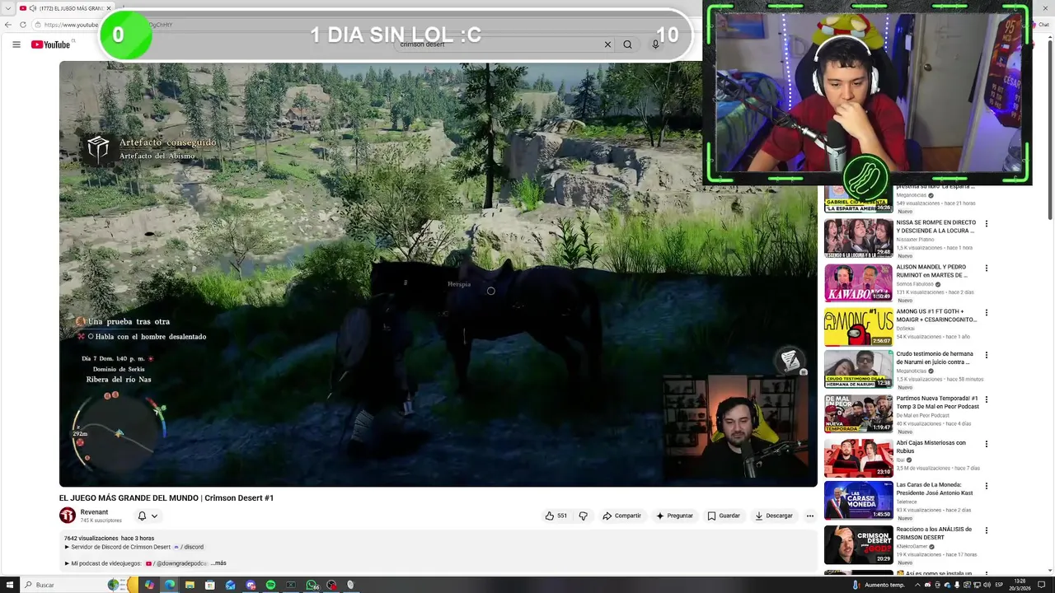Download the video with Descargar
Image resolution: width=1055 pixels, height=593 pixels.
(x=774, y=516)
